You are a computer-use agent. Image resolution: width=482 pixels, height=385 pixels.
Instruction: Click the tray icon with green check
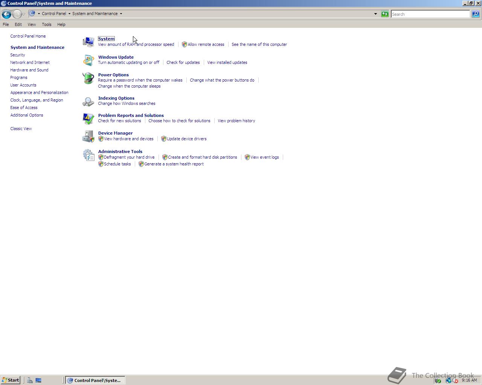coord(438,380)
